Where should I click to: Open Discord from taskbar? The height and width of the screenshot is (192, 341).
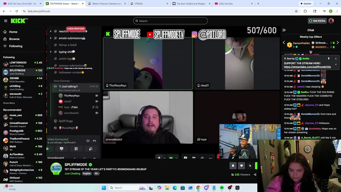click(x=206, y=188)
